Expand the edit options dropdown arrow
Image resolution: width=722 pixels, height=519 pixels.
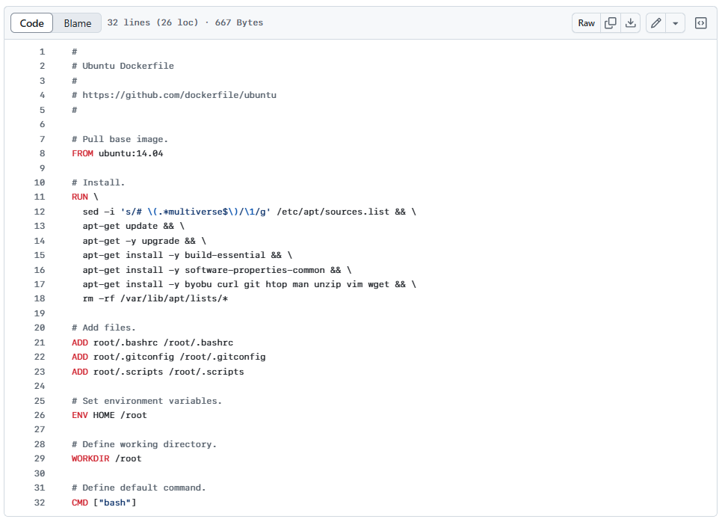click(x=675, y=23)
